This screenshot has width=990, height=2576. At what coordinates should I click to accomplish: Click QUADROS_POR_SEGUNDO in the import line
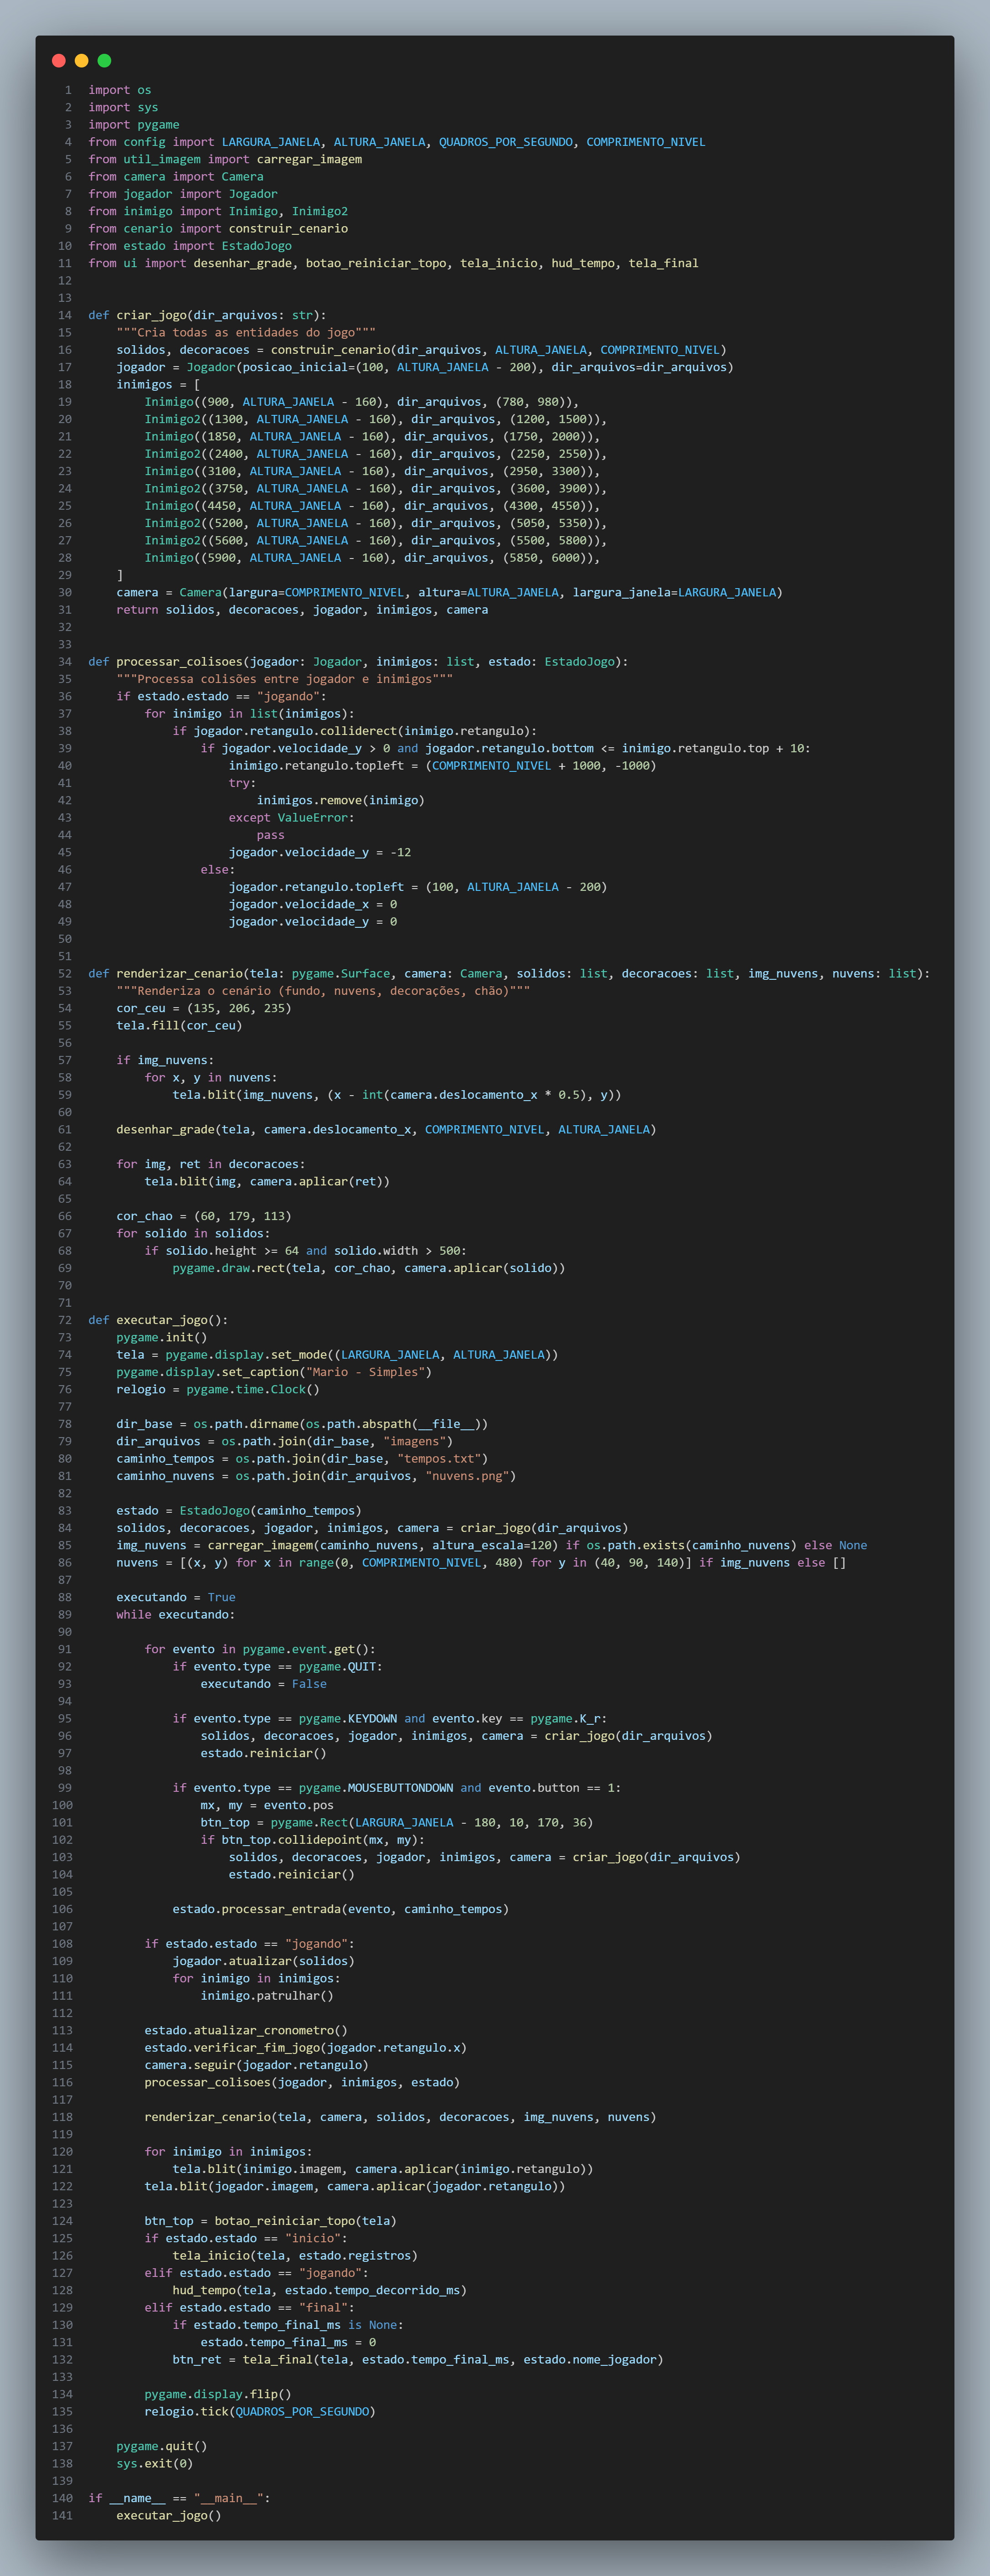tap(506, 142)
